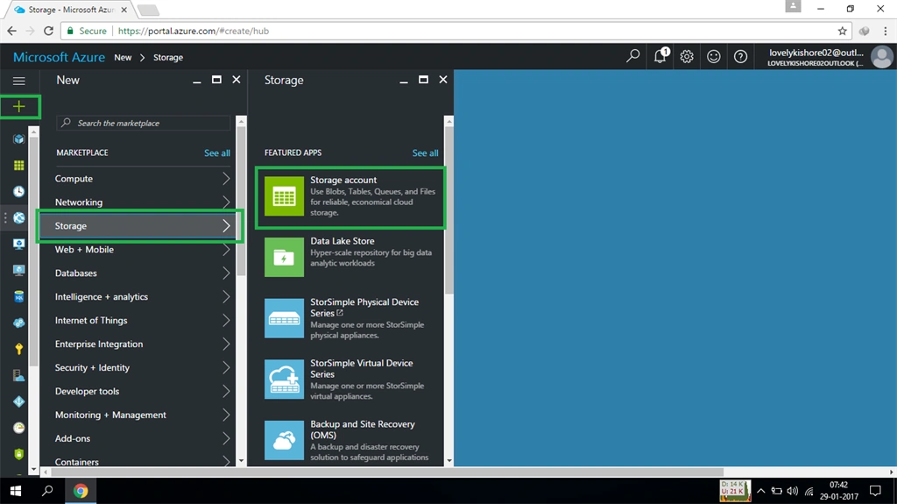Click See all link under Featured Apps
Viewport: 897px width, 504px height.
click(x=425, y=153)
